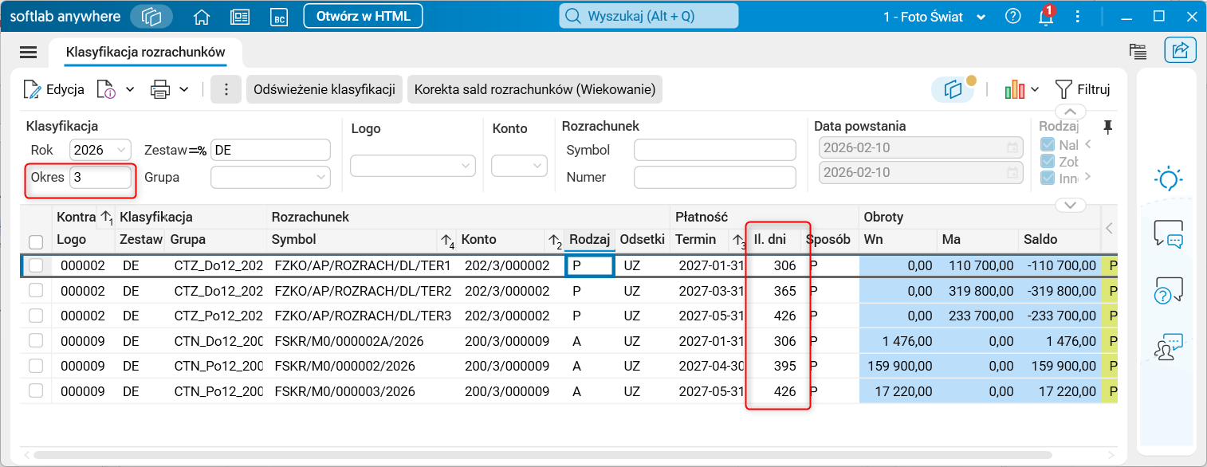Check the row FZKO/AP/ROZRACH/DL/TER3 checkbox

point(36,316)
